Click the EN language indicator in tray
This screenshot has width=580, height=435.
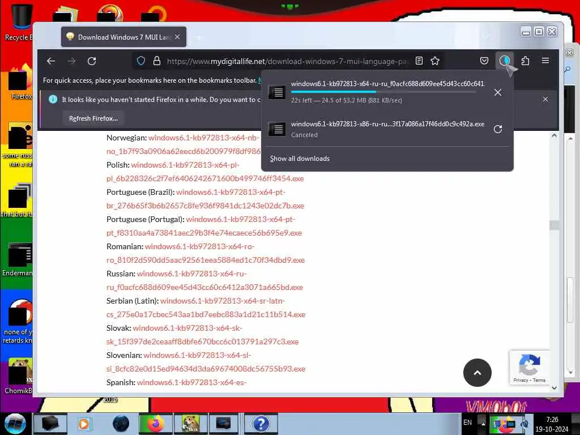pyautogui.click(x=467, y=423)
